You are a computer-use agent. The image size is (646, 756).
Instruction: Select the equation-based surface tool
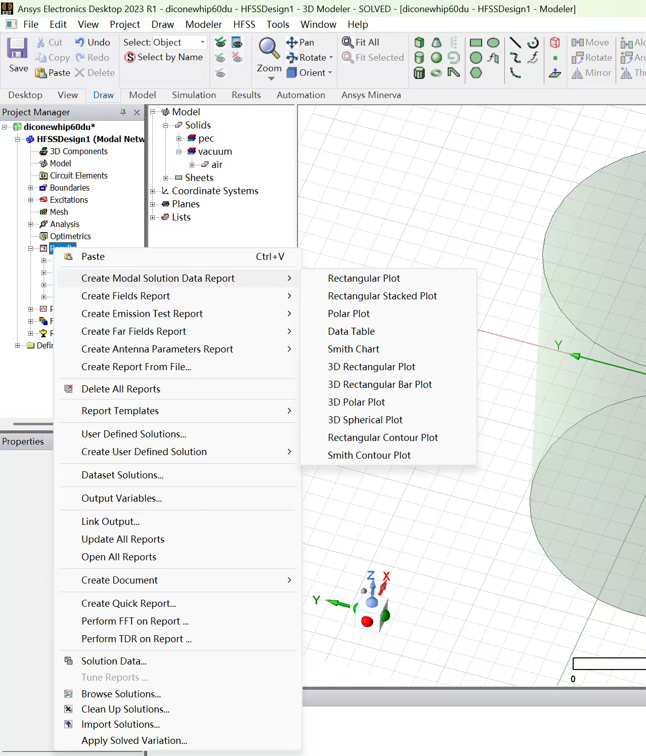click(493, 58)
